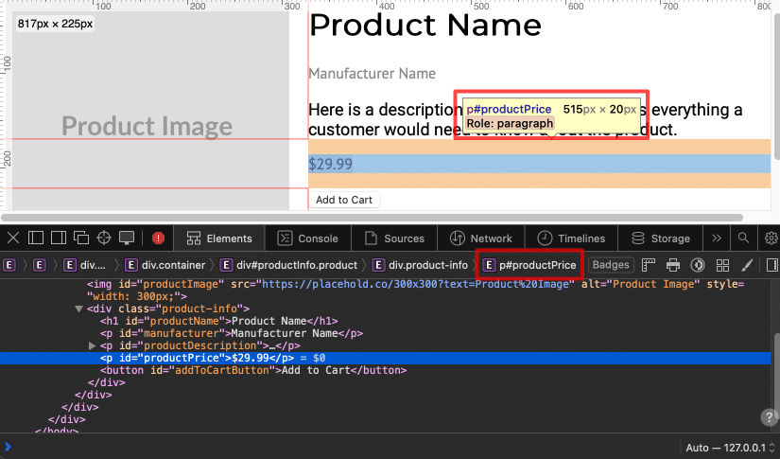Click the Product Name heading

pos(425,25)
